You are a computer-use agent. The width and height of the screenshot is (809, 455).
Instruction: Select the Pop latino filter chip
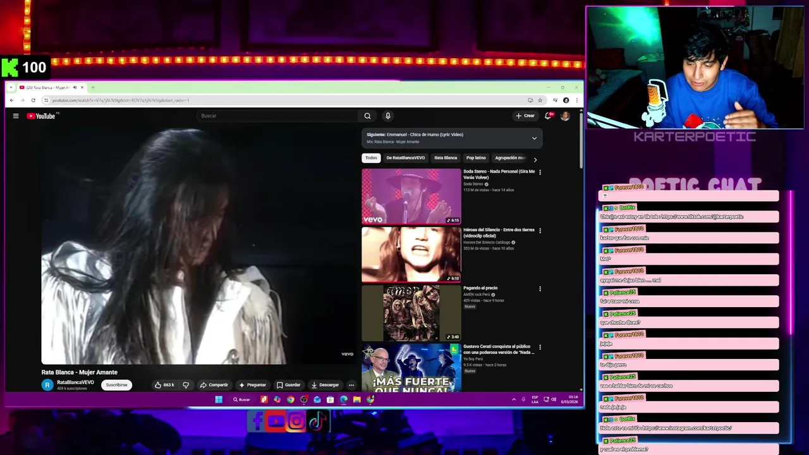476,158
